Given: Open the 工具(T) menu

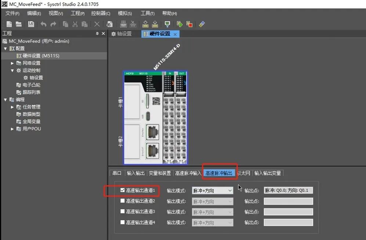Looking at the screenshot, I should click(147, 14).
